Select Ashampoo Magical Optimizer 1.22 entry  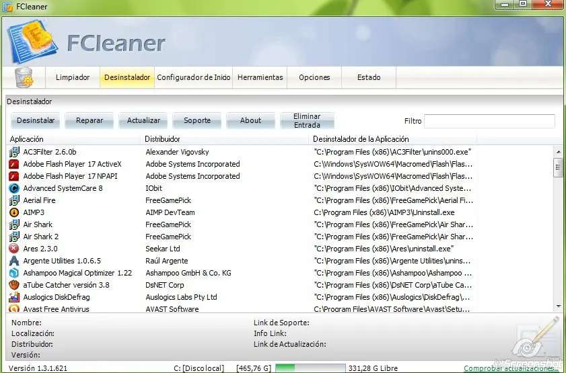[77, 273]
